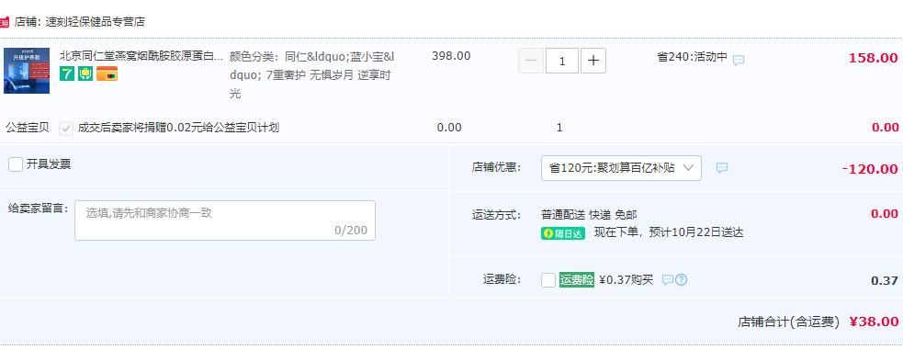Click chat bubble beside store discount dropdown

(x=722, y=167)
